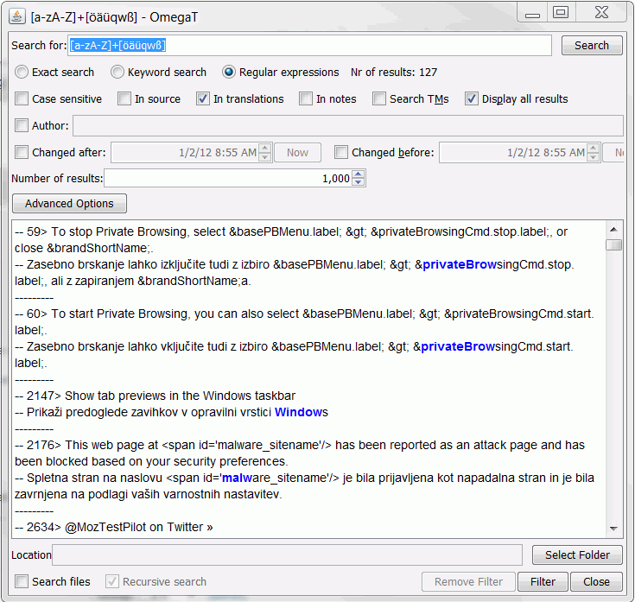Increase Changed before date with up arrow
Viewport: 635px width, 602px height.
coord(594,149)
